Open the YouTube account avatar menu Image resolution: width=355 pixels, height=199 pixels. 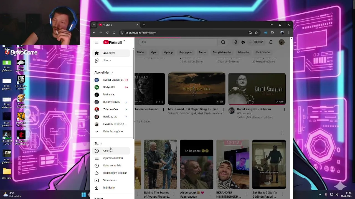(x=282, y=42)
